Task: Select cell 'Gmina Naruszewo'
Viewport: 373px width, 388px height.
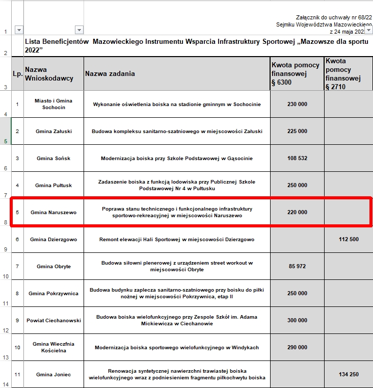Action: coord(54,212)
